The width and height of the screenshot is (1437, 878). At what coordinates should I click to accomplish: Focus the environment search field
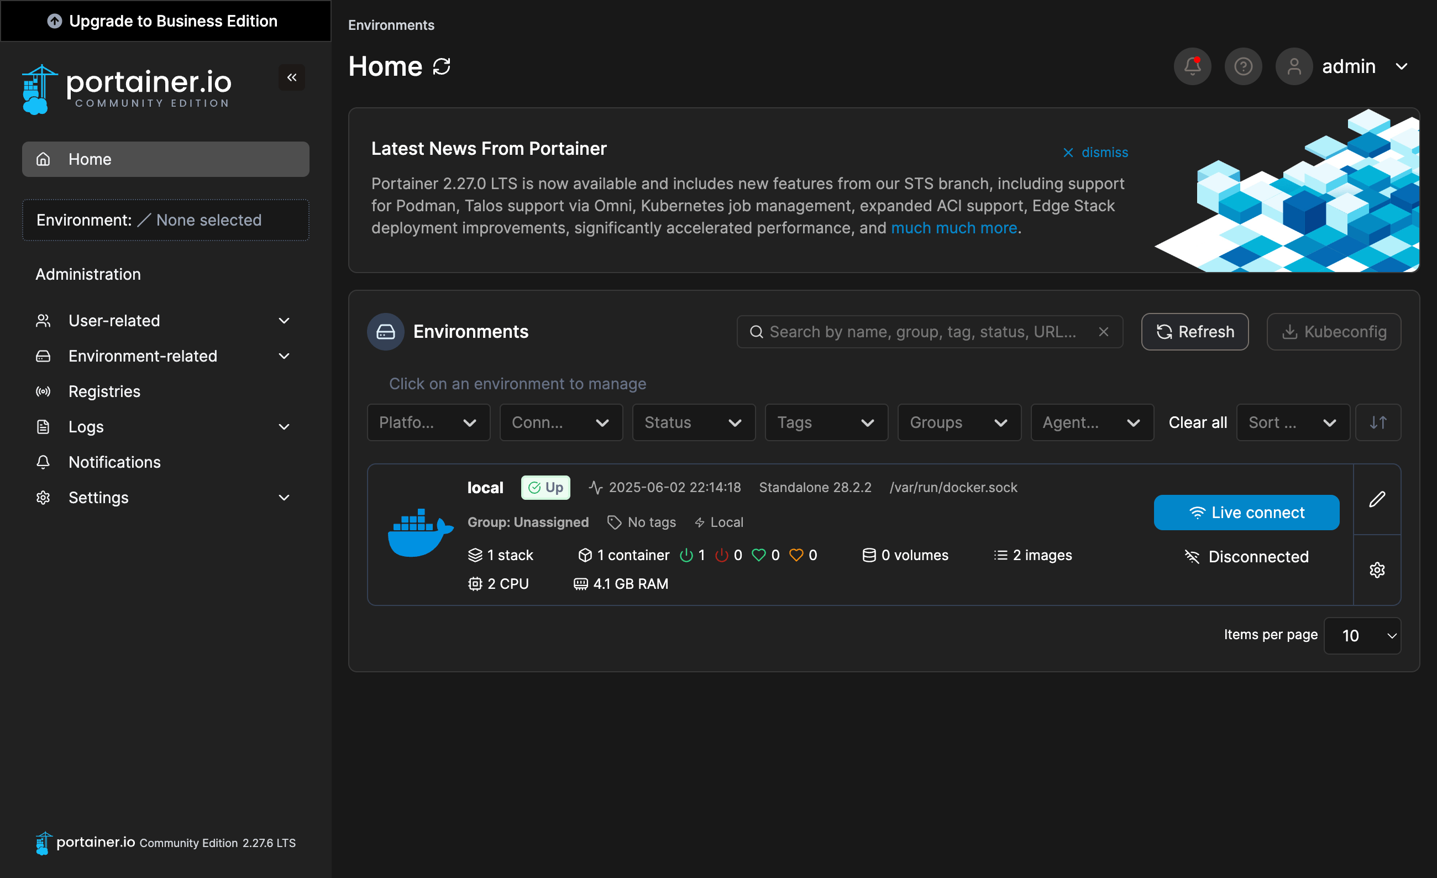pos(930,331)
